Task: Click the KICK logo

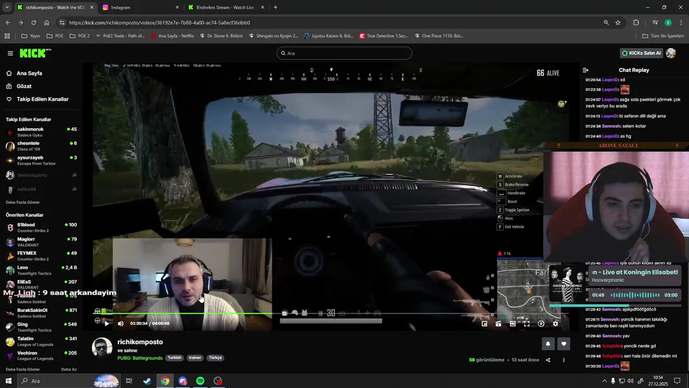Action: pyautogui.click(x=36, y=53)
